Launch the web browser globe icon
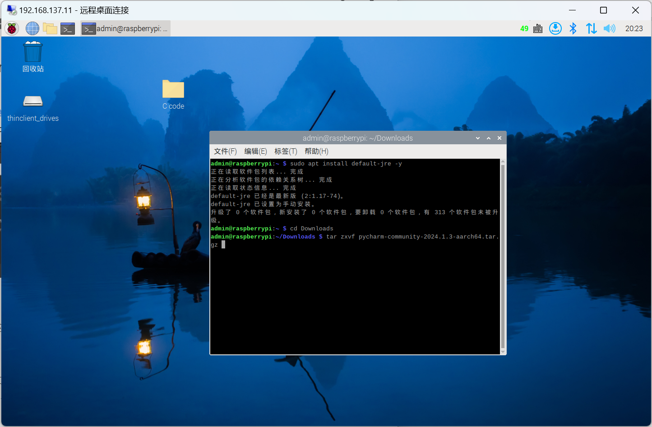The width and height of the screenshot is (652, 427). coord(32,28)
